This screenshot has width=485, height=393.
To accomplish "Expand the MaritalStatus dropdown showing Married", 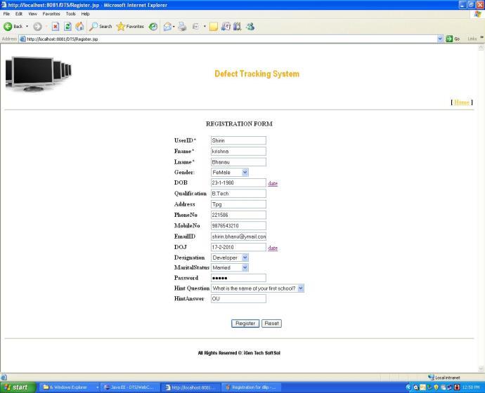I will click(230, 267).
